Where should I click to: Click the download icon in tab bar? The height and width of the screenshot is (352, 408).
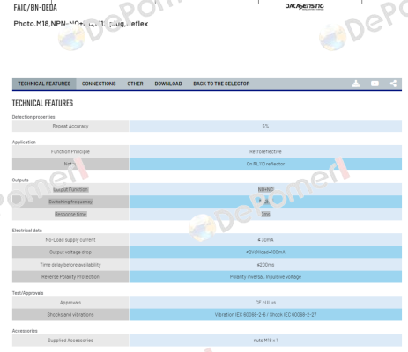tap(356, 84)
